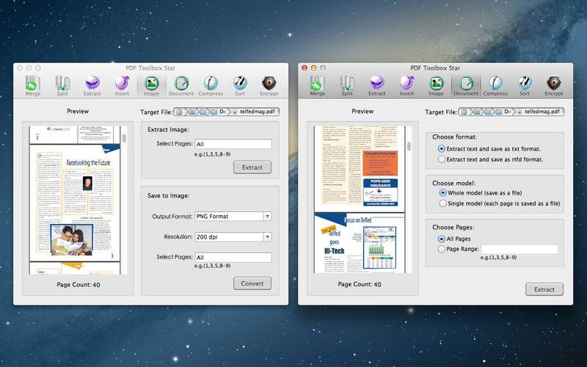Click Preview label in right window
Viewport: 587px width, 367px height.
[362, 112]
